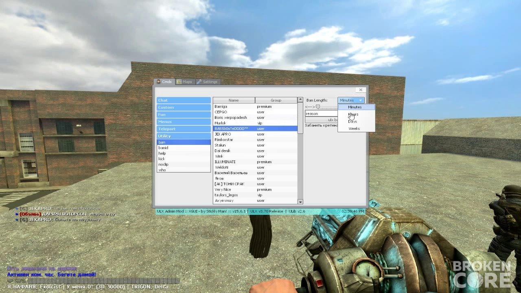This screenshot has height=293, width=521.
Task: Select the kick command
Action: (184, 159)
